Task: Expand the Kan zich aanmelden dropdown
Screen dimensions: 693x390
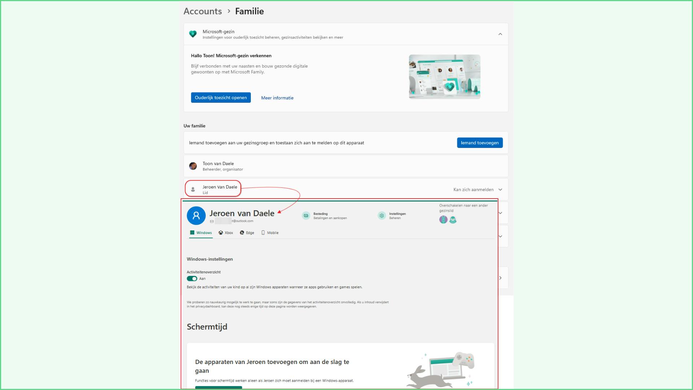Action: (500, 190)
